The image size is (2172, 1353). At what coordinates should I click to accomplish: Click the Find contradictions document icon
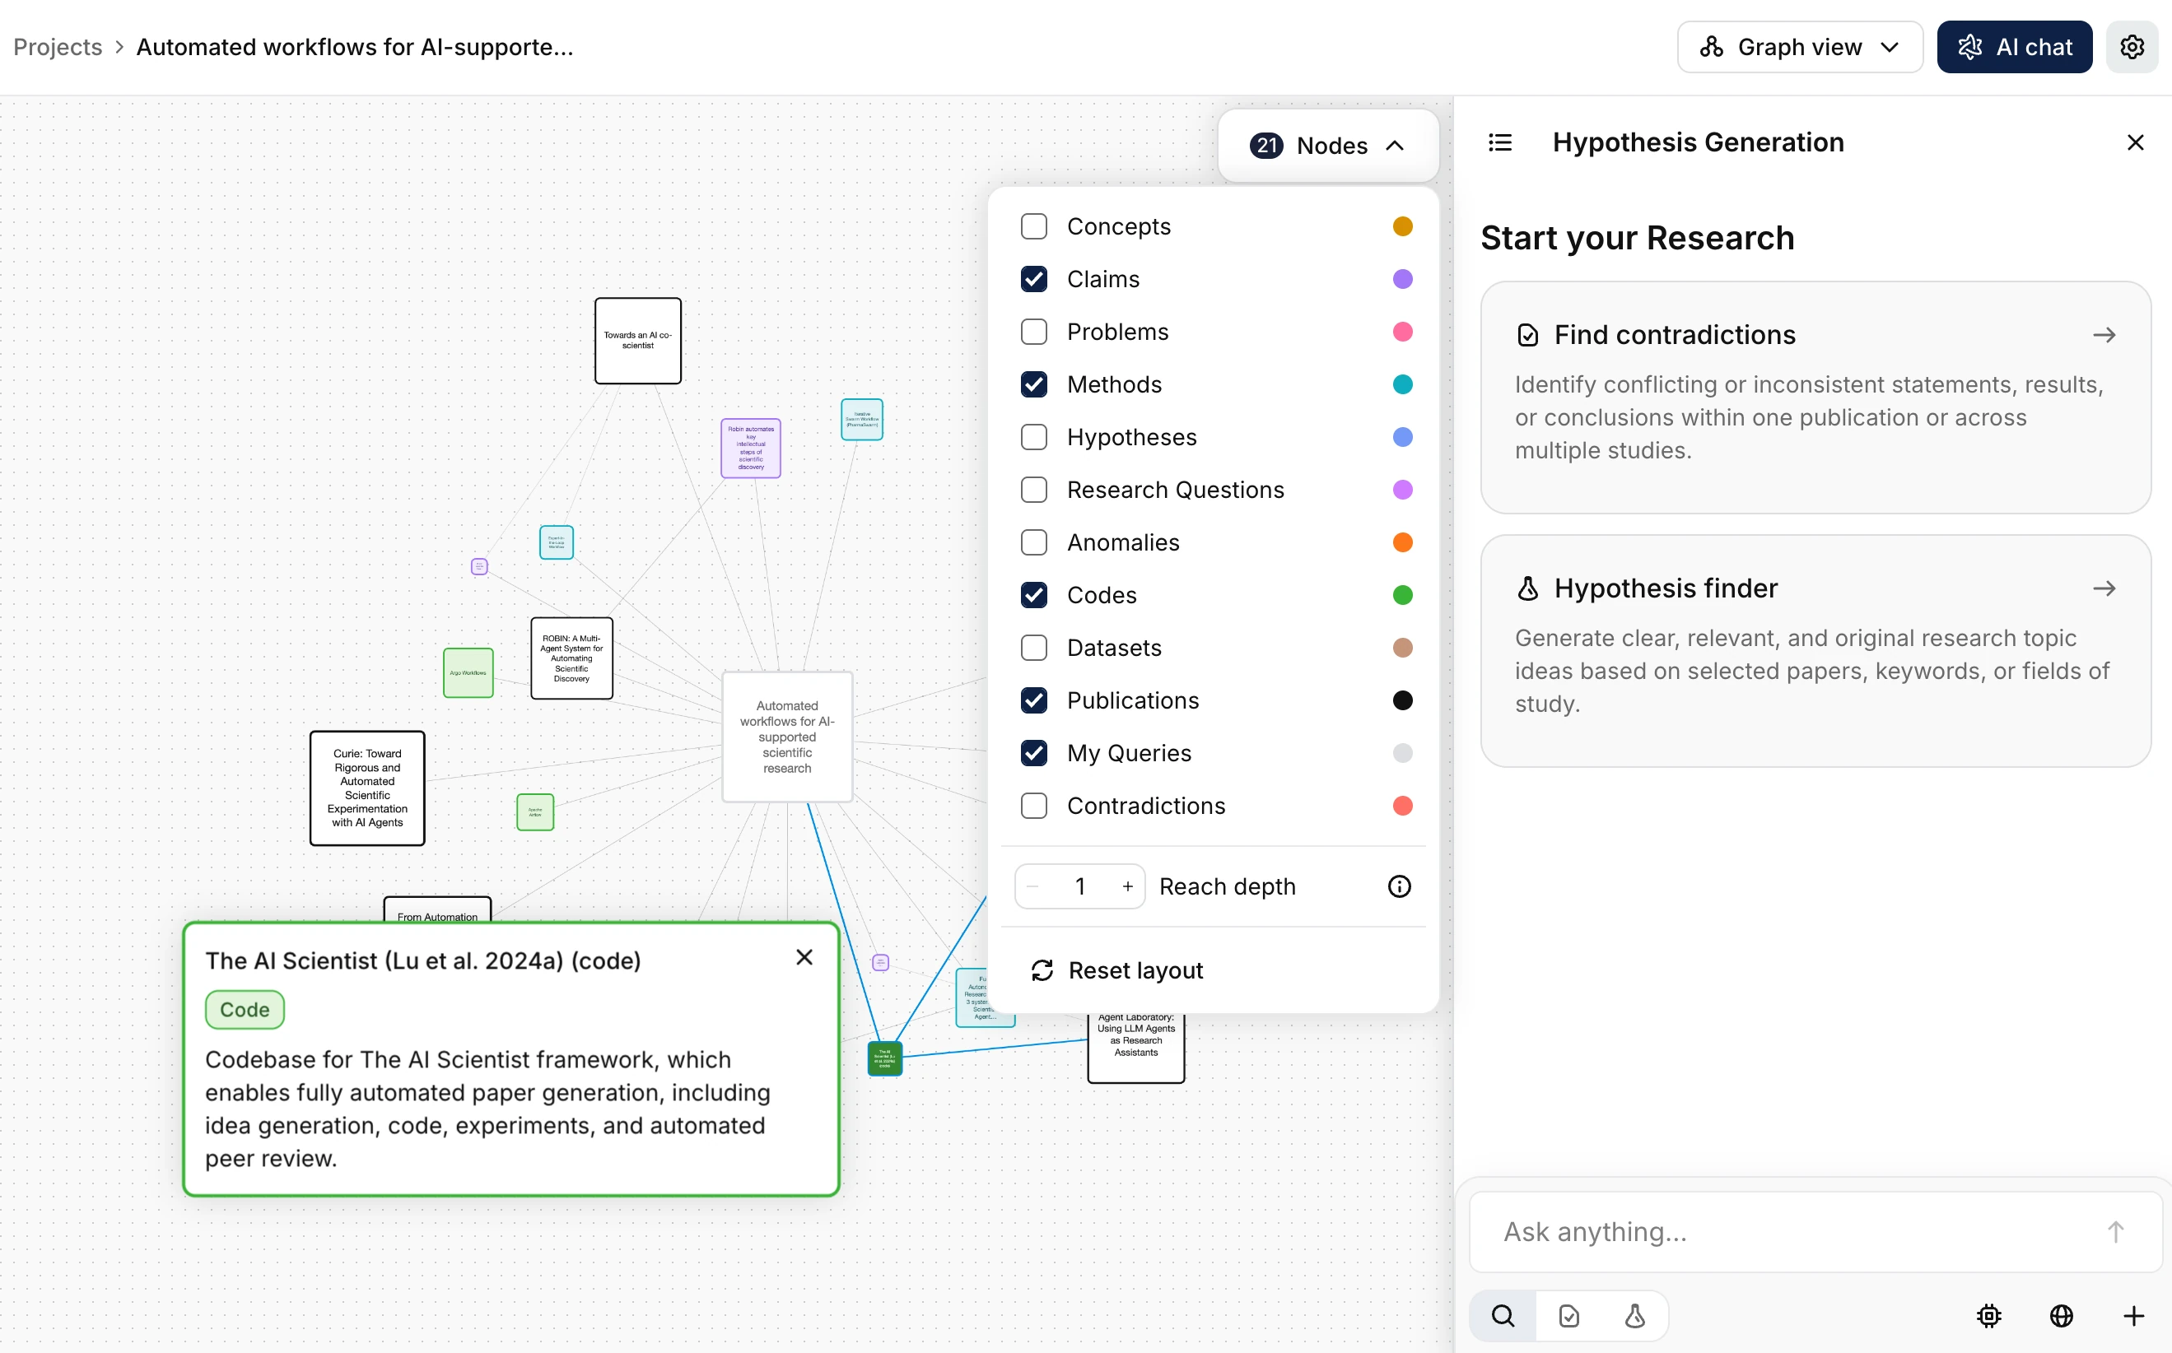tap(1528, 336)
